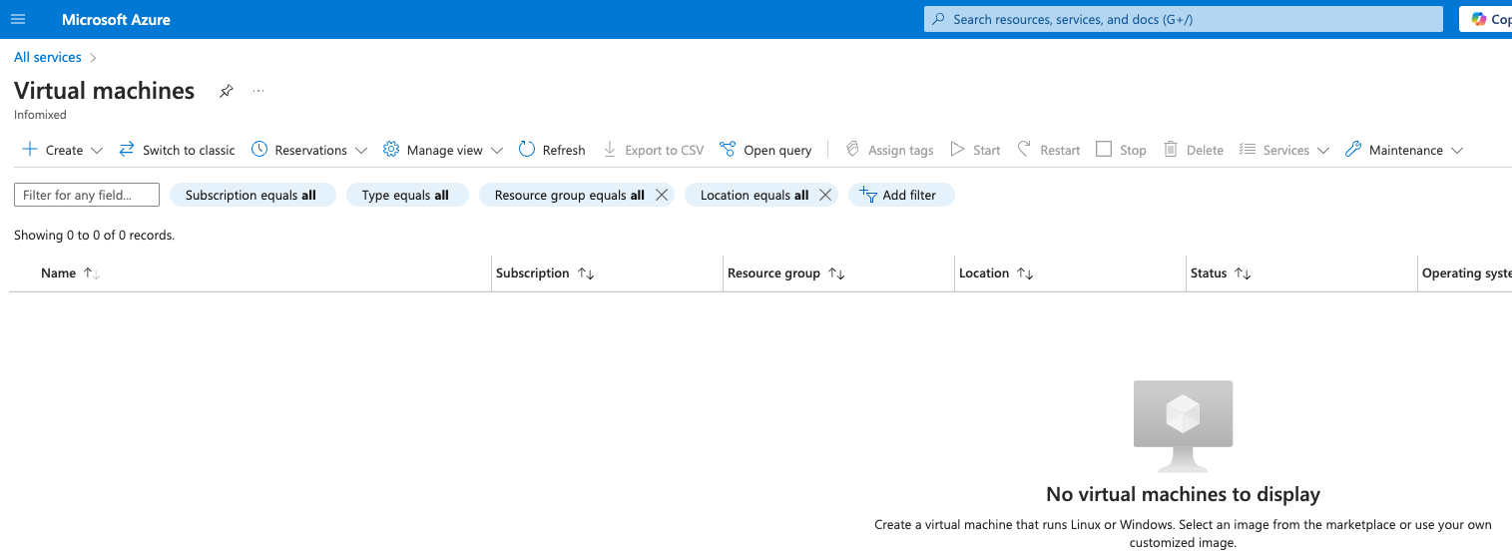
Task: Sort by Name column arrows
Action: point(92,274)
